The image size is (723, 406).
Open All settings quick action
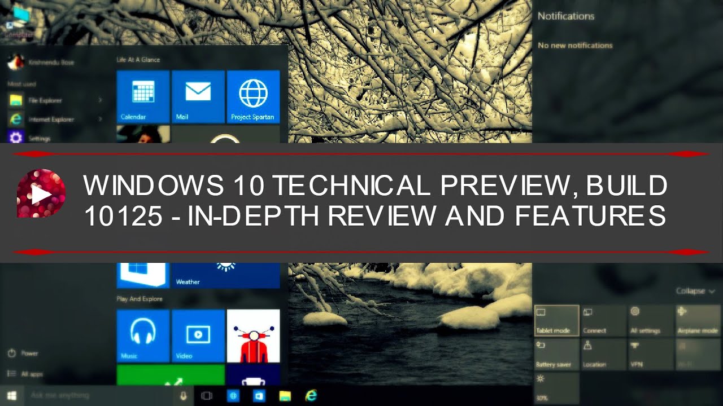tap(651, 320)
